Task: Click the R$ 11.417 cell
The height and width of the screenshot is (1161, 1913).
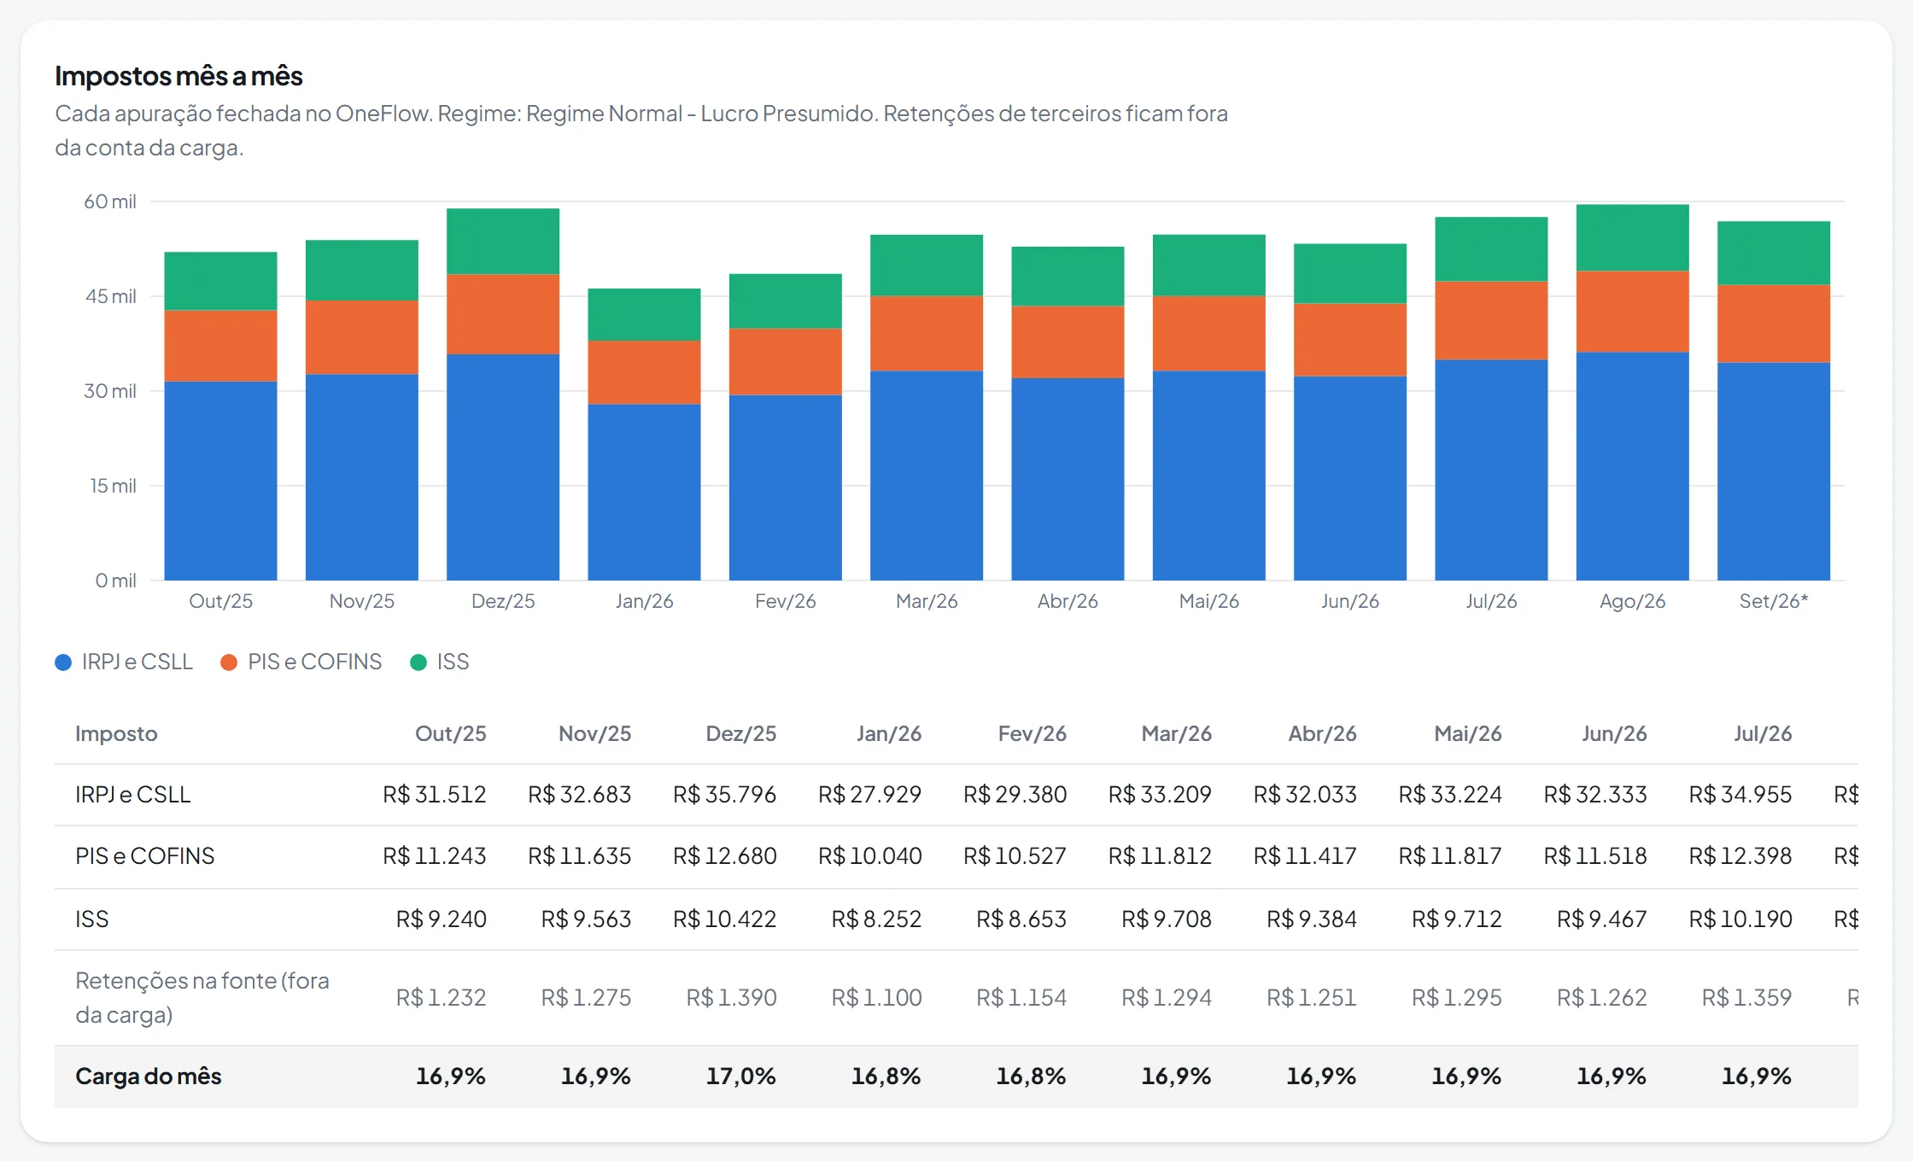Action: pyautogui.click(x=1305, y=856)
